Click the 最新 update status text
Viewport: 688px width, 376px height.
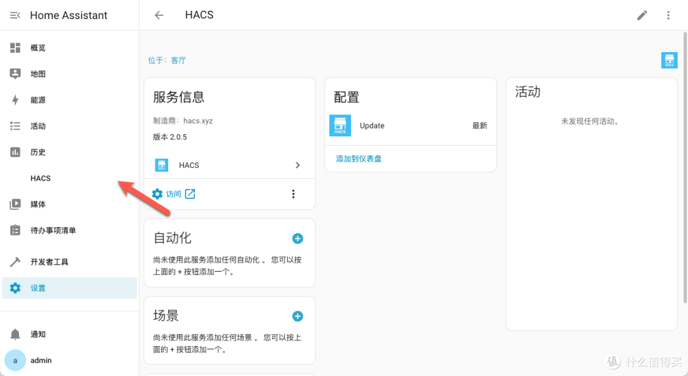click(x=480, y=125)
